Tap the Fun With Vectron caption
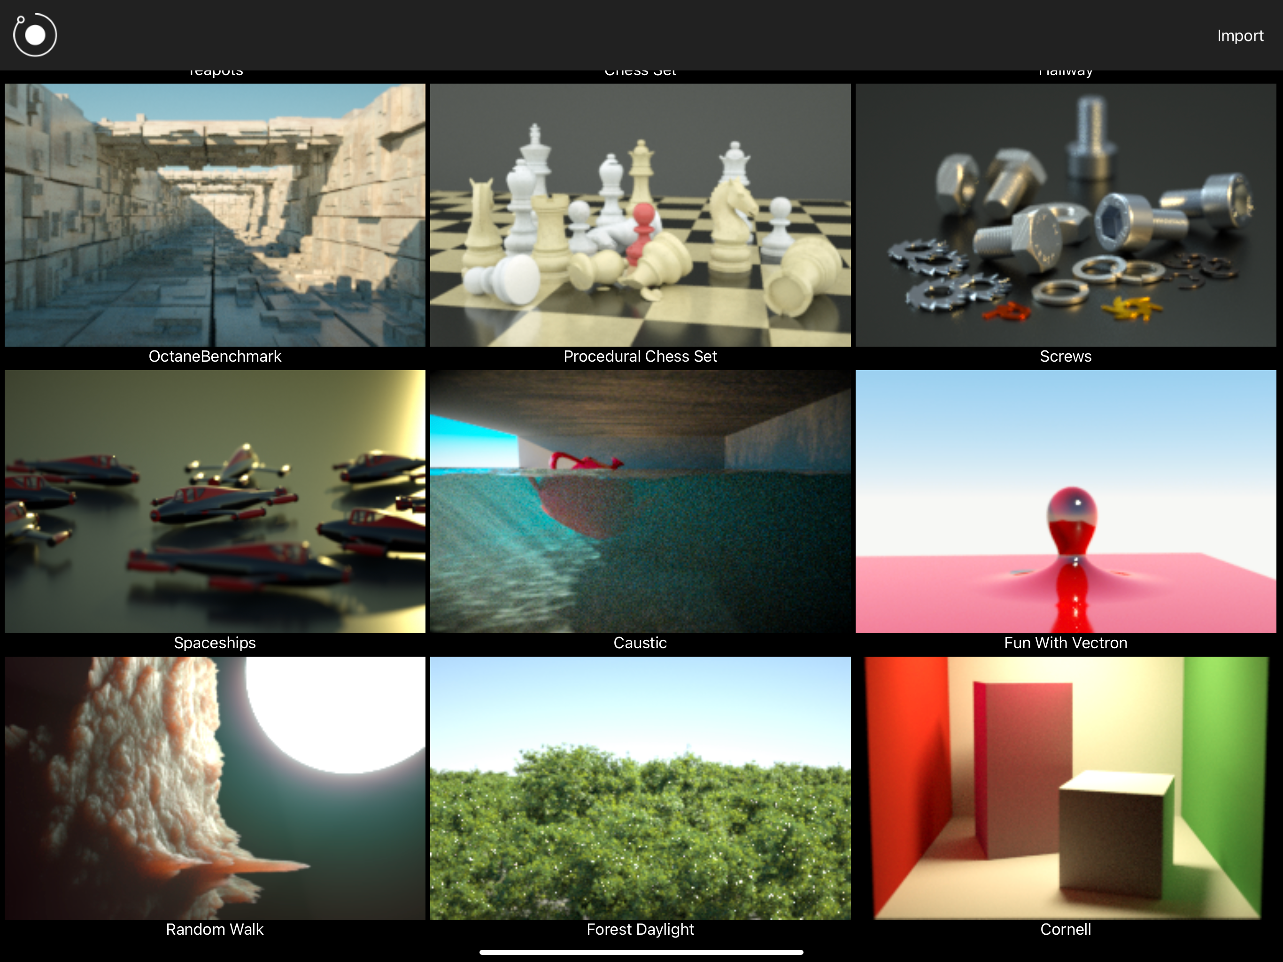1283x962 pixels. tap(1066, 643)
